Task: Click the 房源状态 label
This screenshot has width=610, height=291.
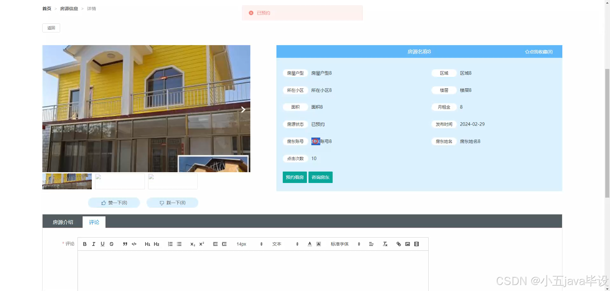Action: pyautogui.click(x=295, y=124)
